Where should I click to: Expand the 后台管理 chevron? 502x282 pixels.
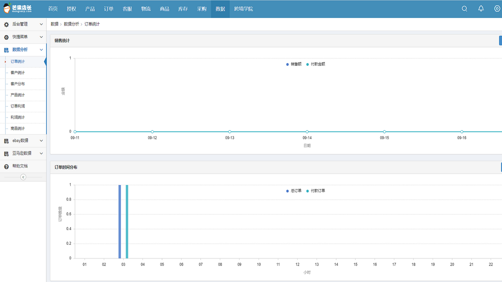(41, 24)
